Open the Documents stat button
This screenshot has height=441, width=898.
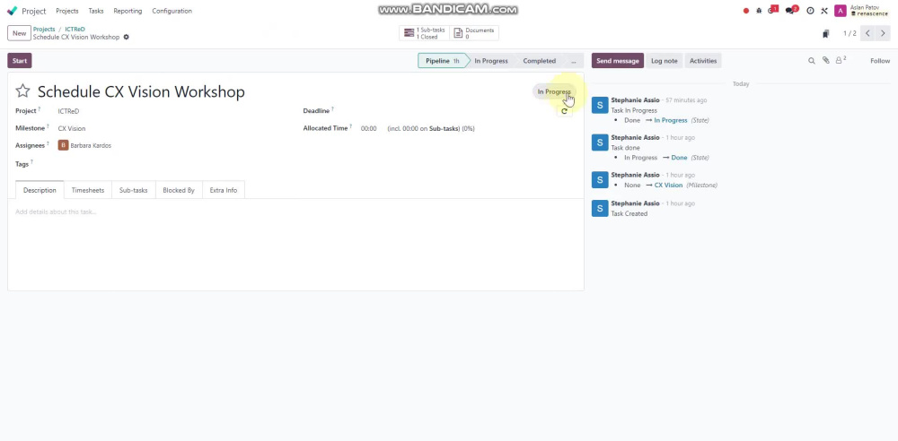coord(474,33)
